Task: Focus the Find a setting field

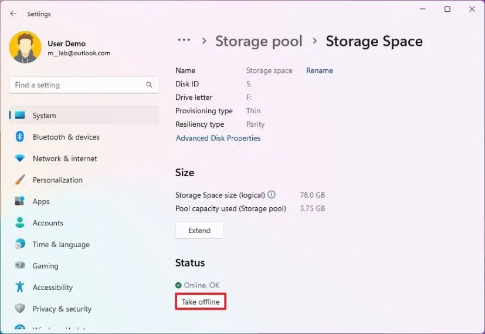Action: coord(76,85)
